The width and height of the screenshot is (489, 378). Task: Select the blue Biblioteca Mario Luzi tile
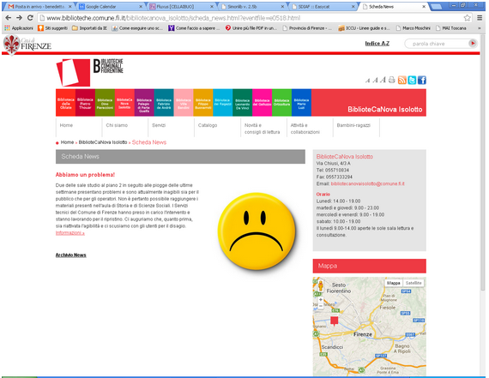tap(301, 103)
